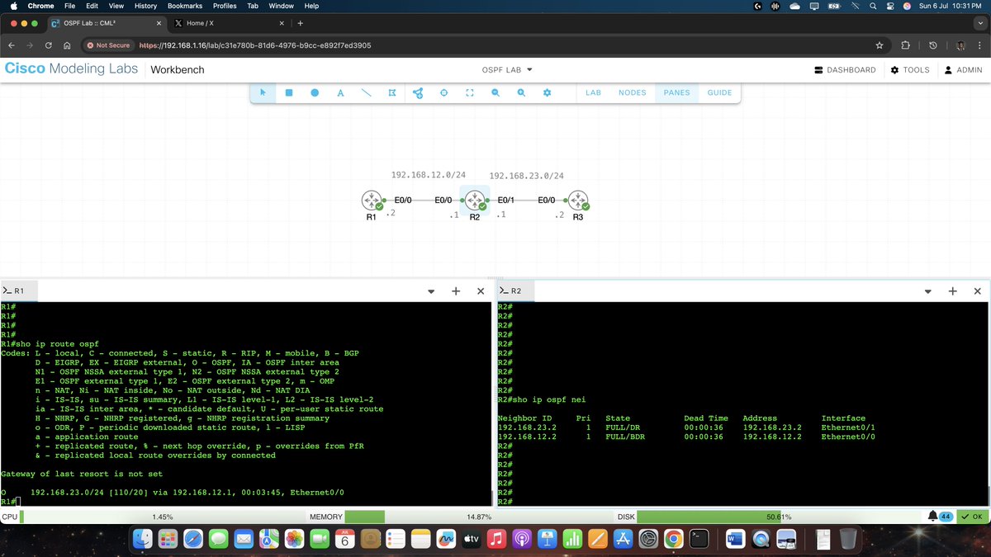Image resolution: width=991 pixels, height=557 pixels.
Task: Toggle the GUIDE panel button
Action: point(719,93)
